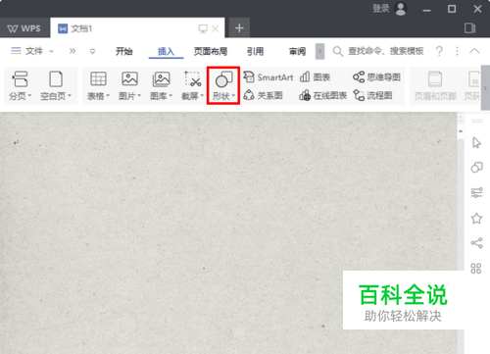
Task: Show more quick access items with double chevron
Action: tap(73, 51)
